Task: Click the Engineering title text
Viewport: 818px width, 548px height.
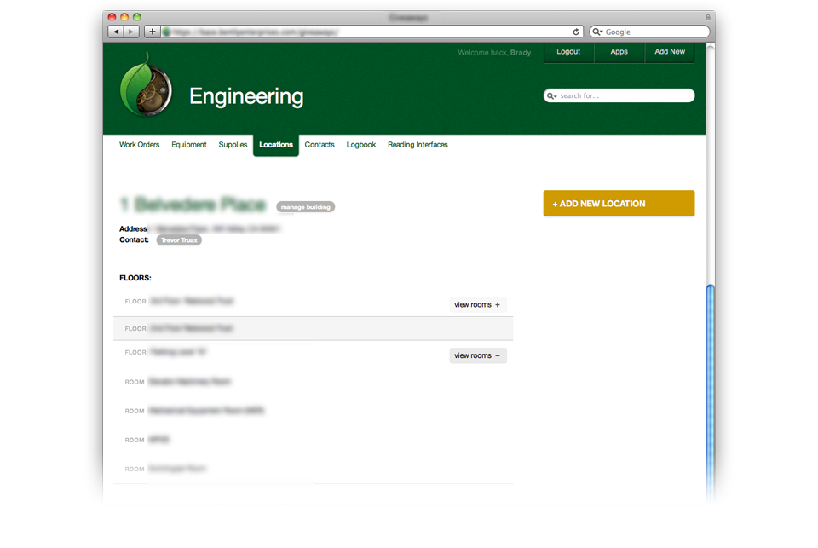Action: (x=246, y=96)
